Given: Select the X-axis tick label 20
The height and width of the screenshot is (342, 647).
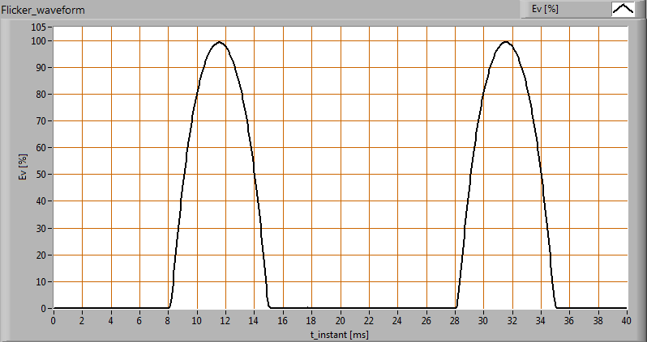Looking at the screenshot, I should click(x=340, y=319).
